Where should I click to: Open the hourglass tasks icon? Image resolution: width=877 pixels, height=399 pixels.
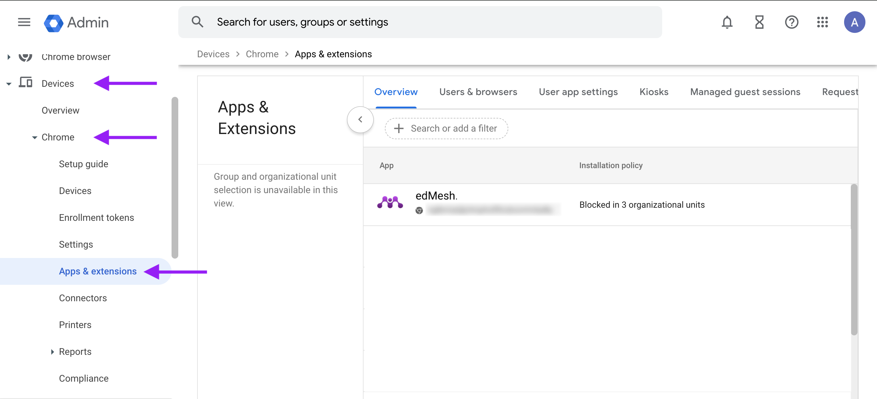759,23
